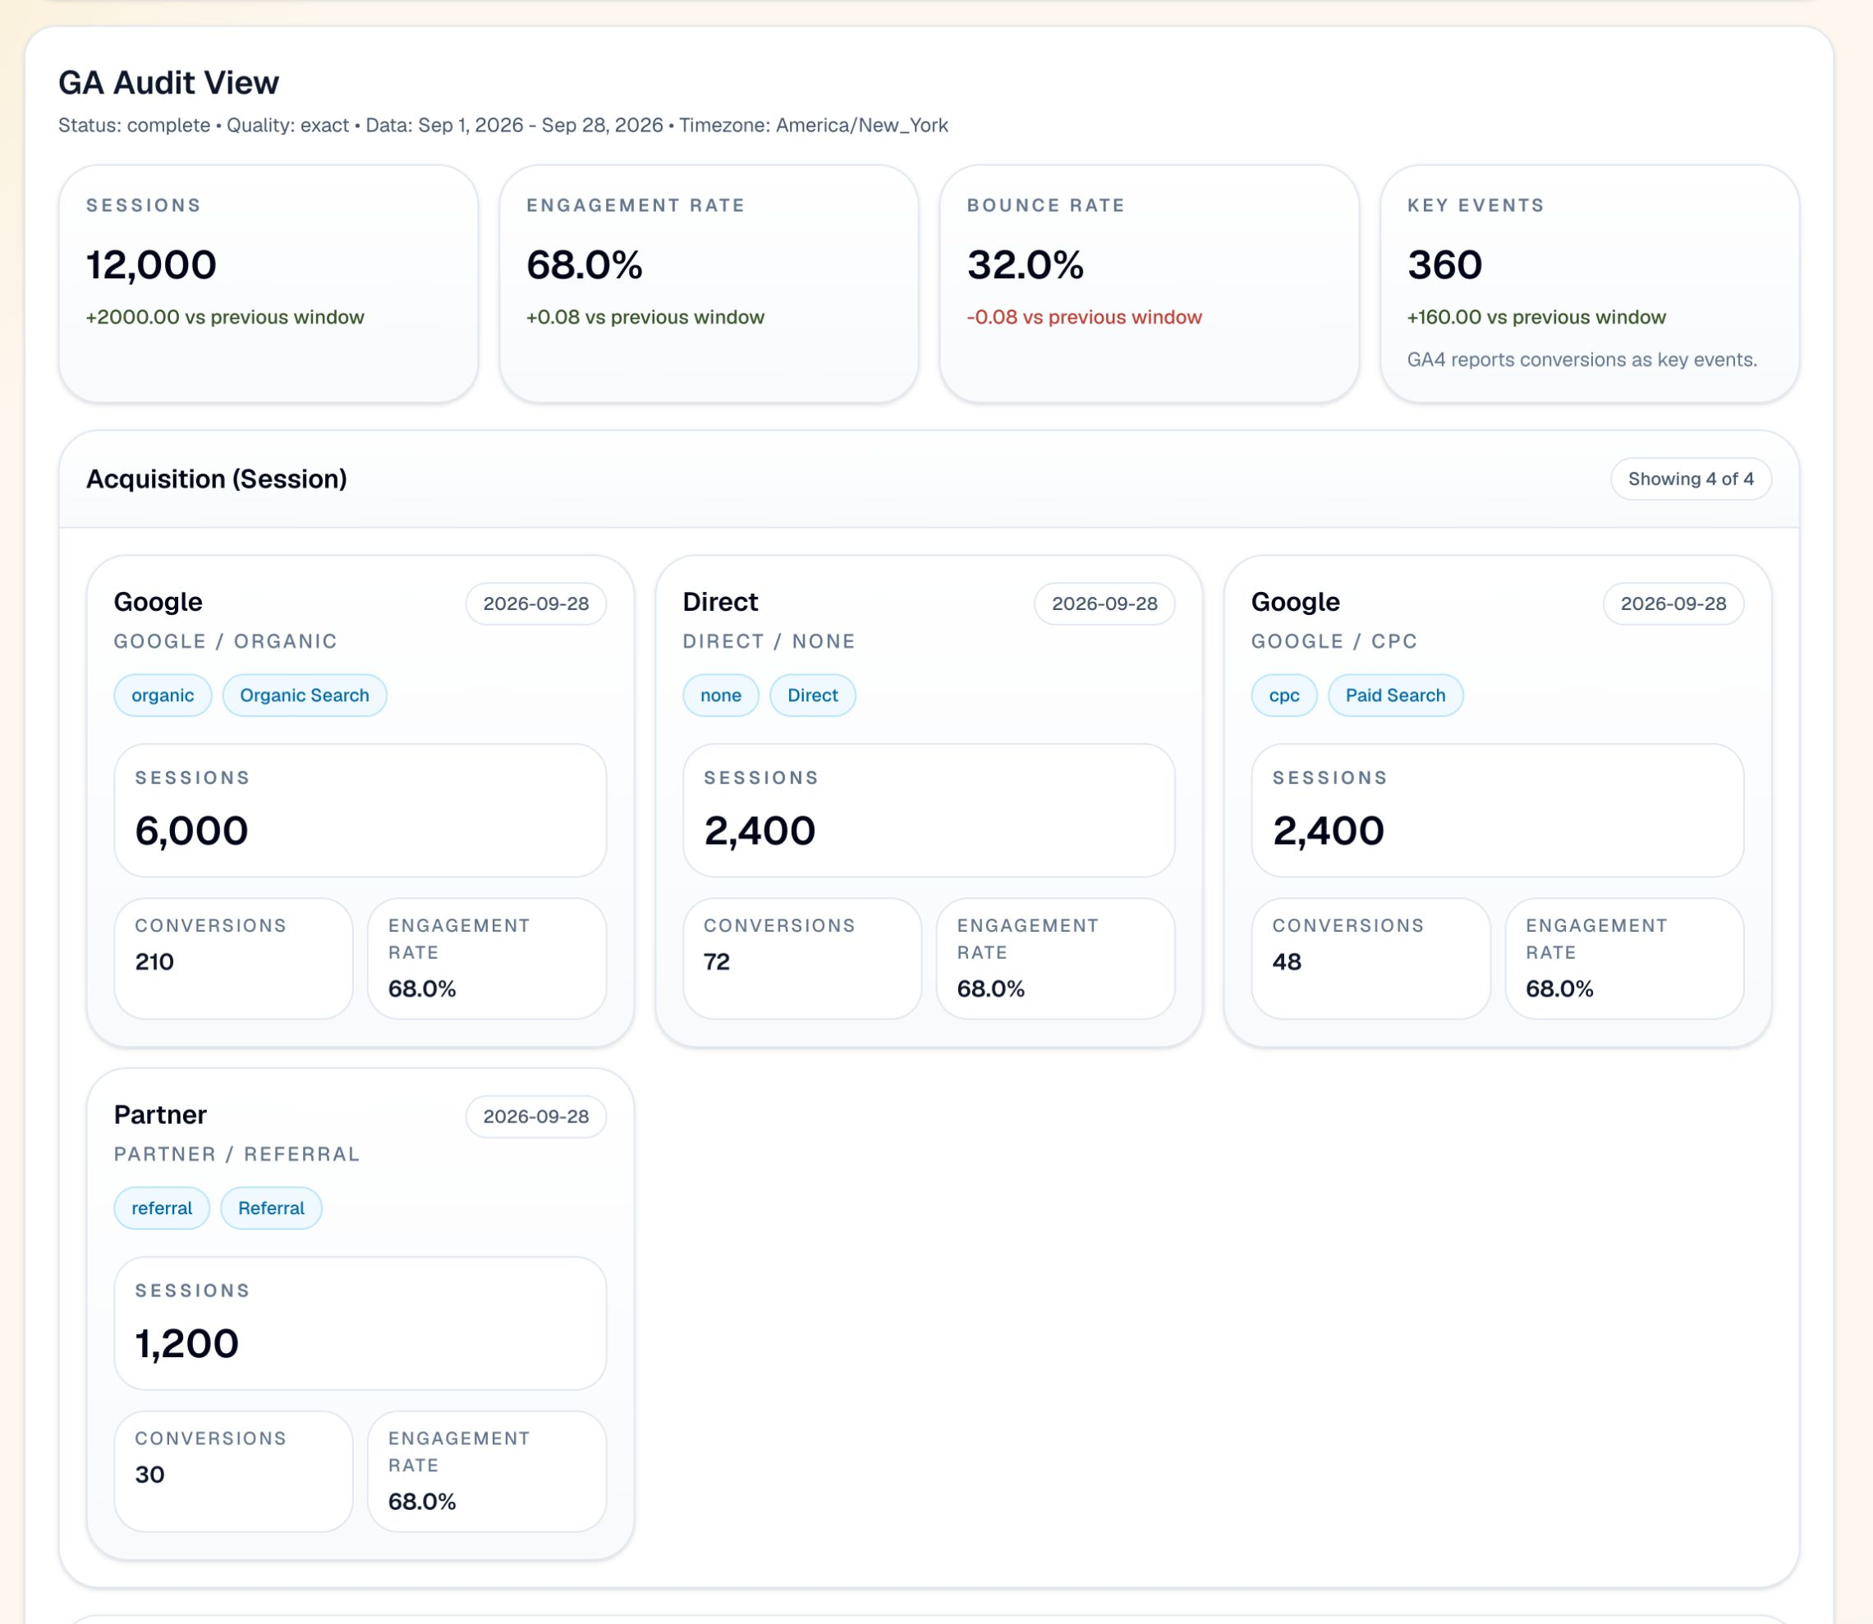Click the date badge on the Partner card
This screenshot has height=1624, width=1873.
pyautogui.click(x=535, y=1117)
